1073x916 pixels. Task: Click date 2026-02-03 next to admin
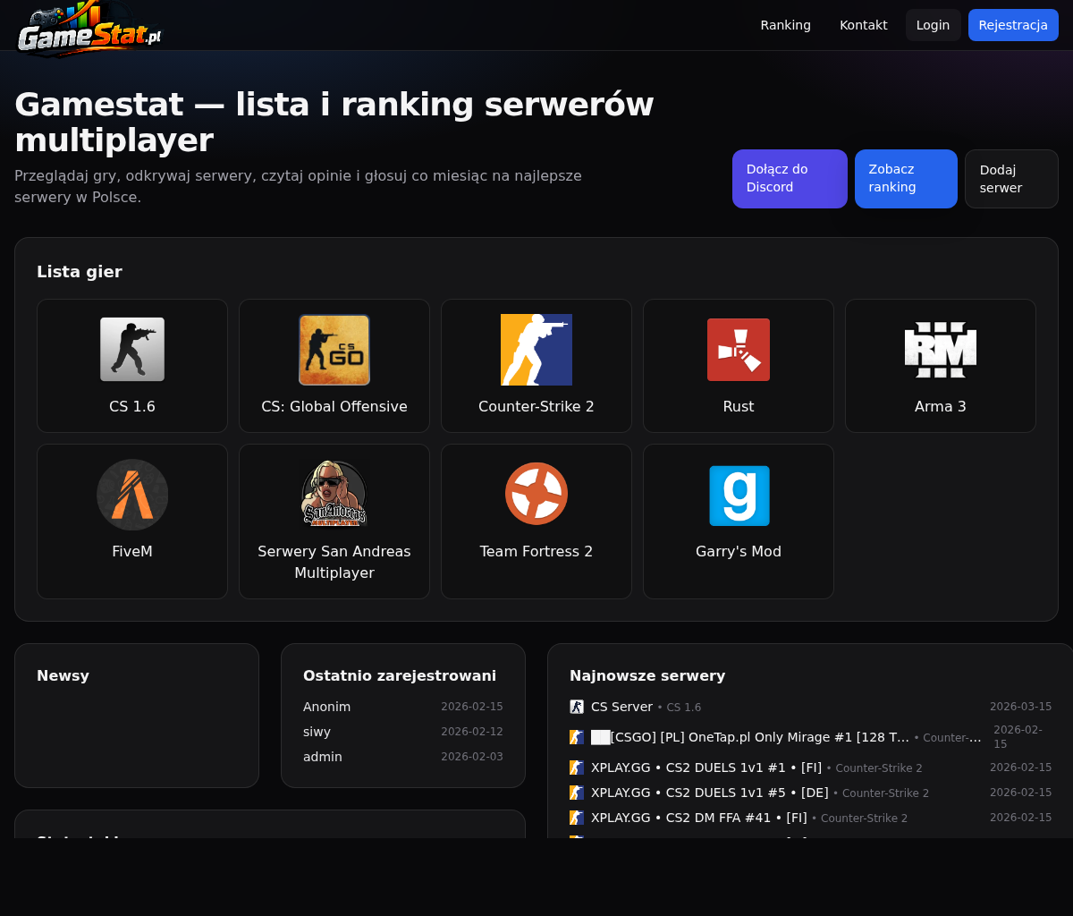pos(472,757)
